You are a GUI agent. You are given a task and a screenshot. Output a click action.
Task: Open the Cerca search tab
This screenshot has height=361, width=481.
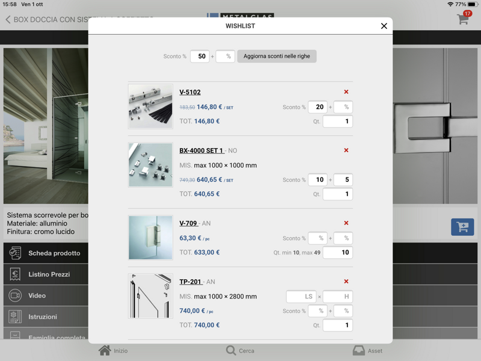point(240,350)
